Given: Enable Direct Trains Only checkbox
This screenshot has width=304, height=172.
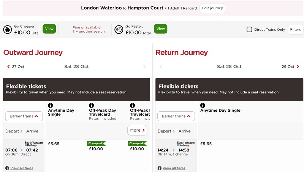Looking at the screenshot, I should click(249, 30).
